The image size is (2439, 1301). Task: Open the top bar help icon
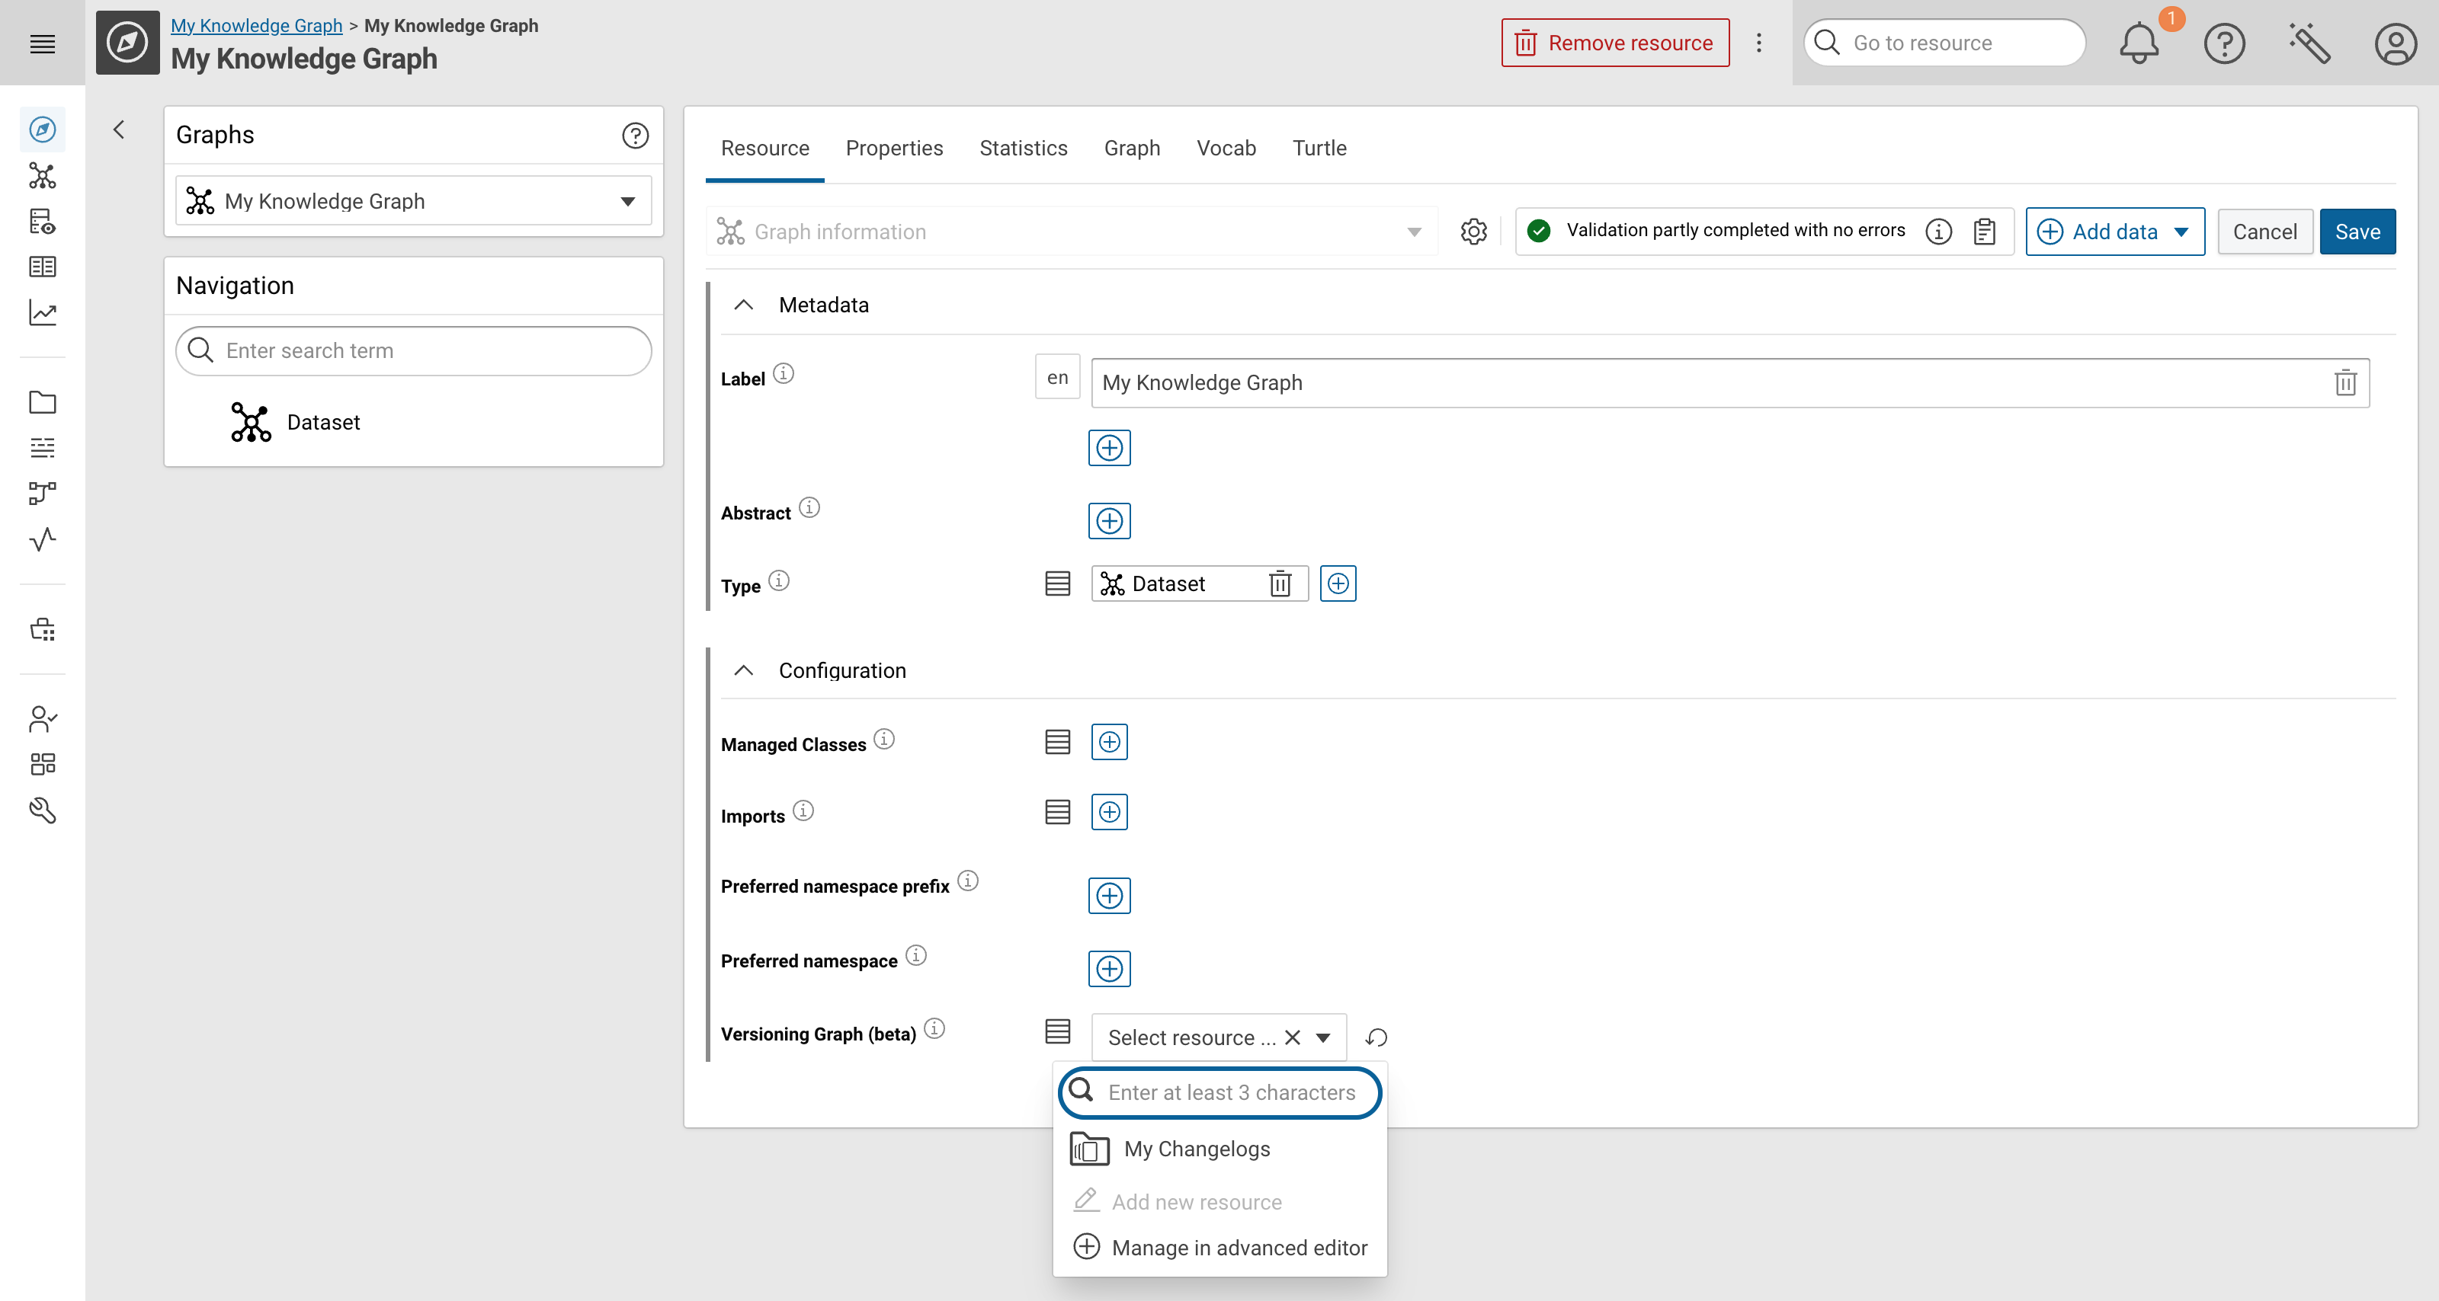tap(2224, 43)
